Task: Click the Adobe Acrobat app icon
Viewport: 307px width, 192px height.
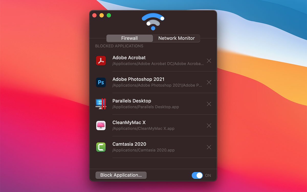Action: 101,61
